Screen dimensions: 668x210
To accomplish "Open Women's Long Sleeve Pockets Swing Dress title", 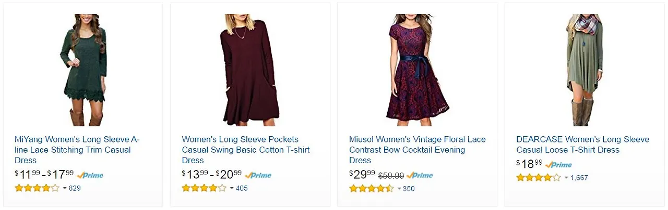I will coord(245,150).
